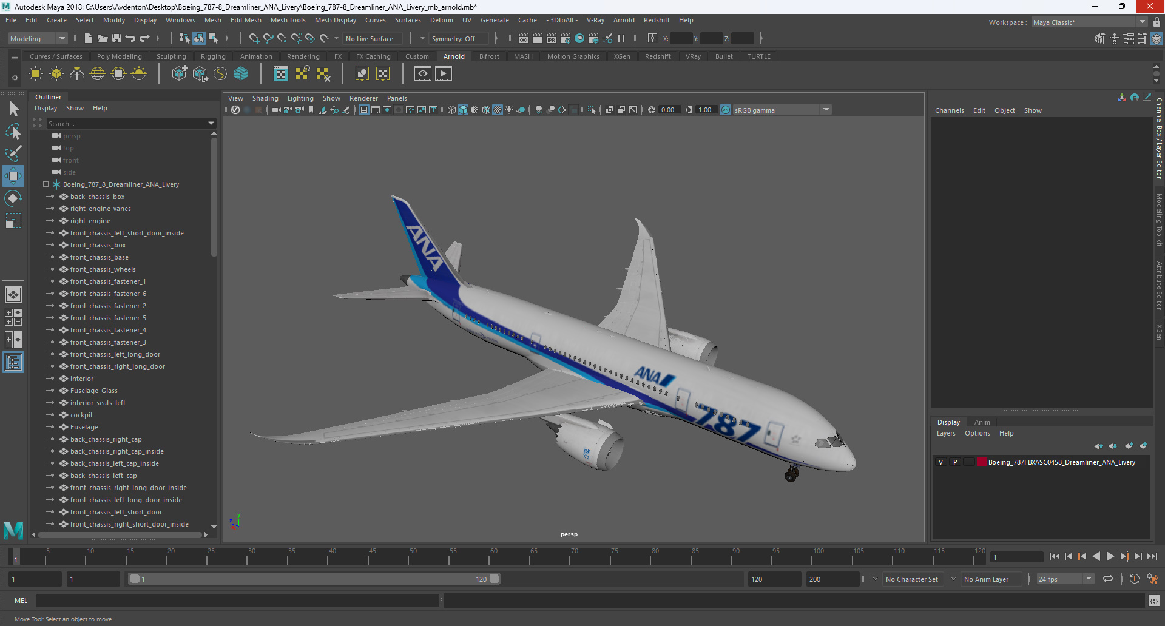
Task: Choose the Lasso select tool
Action: point(13,131)
